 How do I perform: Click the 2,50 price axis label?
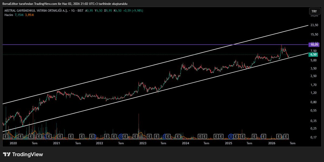[313, 76]
